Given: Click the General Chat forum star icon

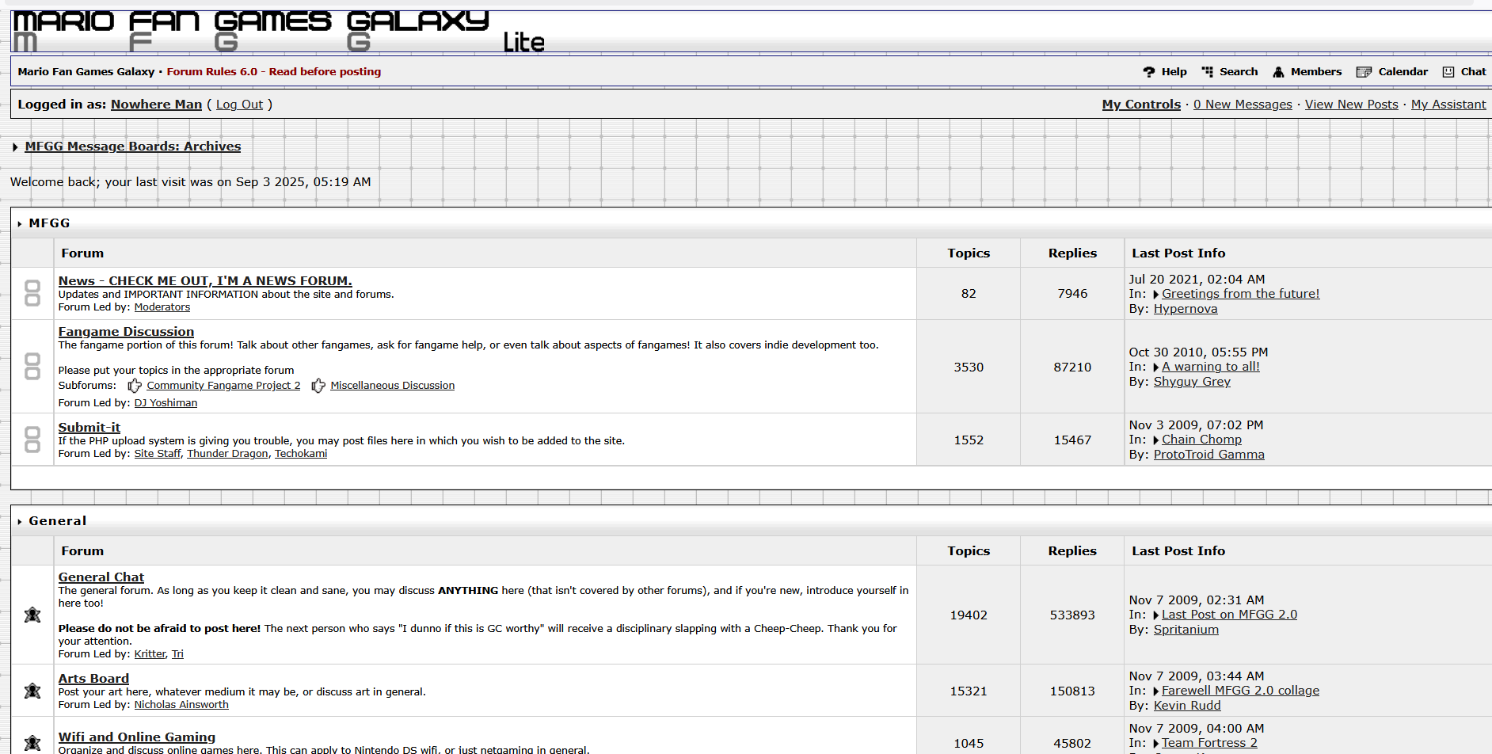Looking at the screenshot, I should pyautogui.click(x=32, y=615).
